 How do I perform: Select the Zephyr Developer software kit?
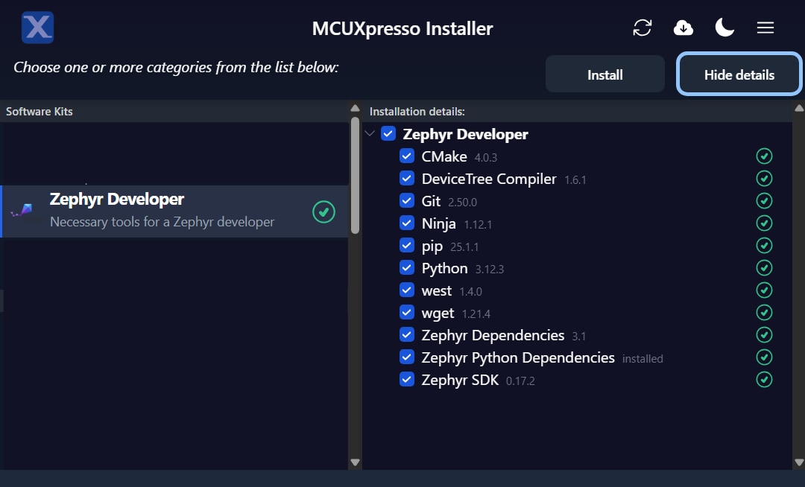coord(162,211)
